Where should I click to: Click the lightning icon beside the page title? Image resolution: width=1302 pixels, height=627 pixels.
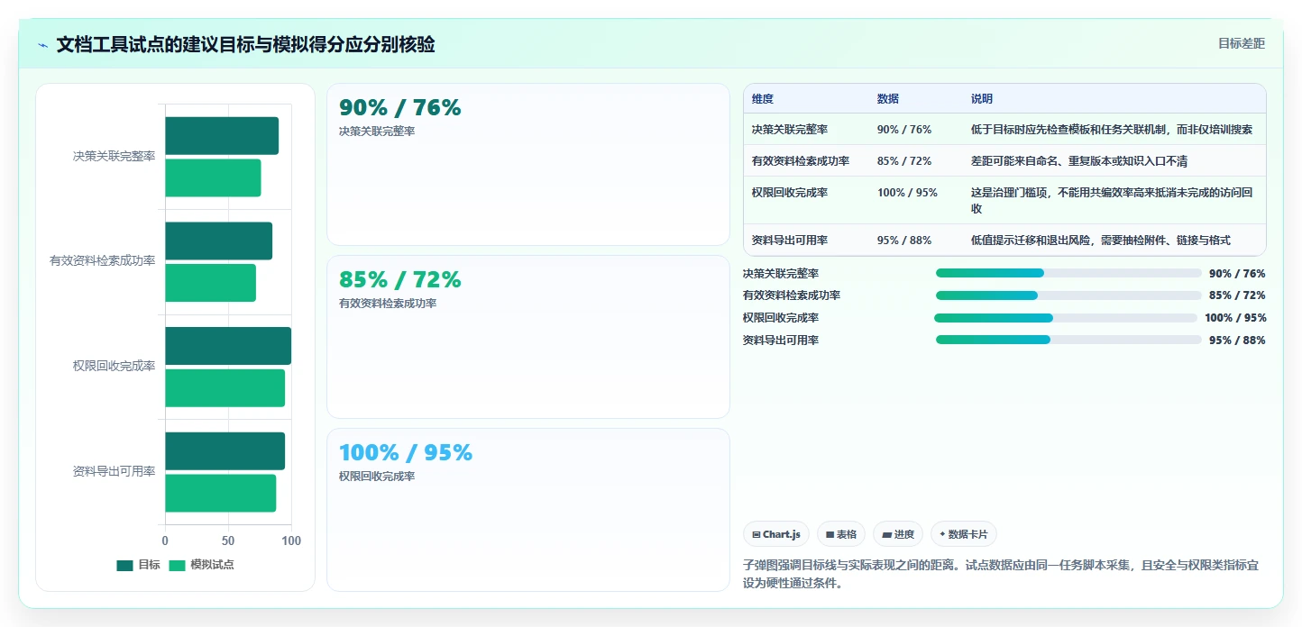43,45
